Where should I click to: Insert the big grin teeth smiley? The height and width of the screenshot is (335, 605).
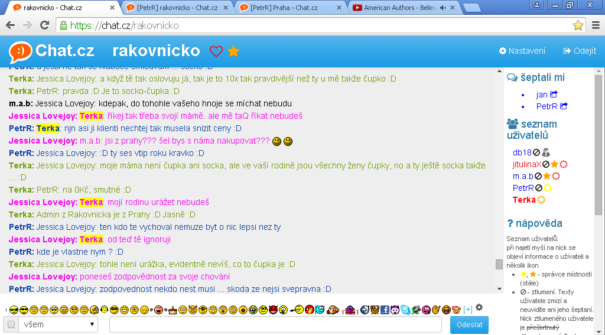(253, 310)
